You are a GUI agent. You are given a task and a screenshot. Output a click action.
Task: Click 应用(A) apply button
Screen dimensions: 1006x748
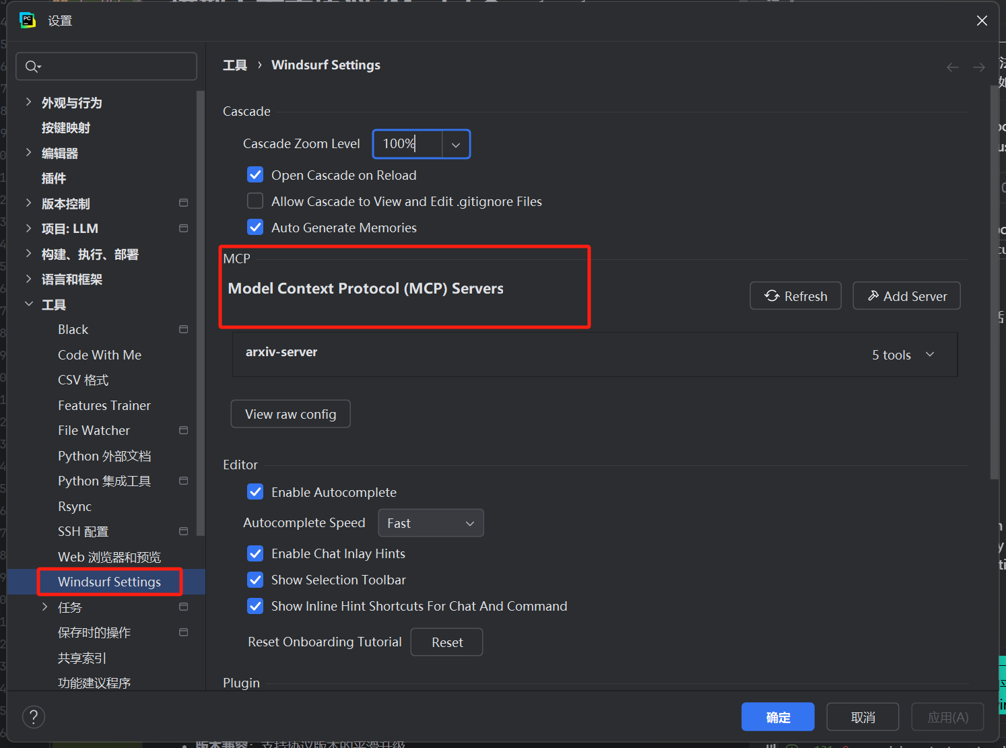(x=947, y=717)
